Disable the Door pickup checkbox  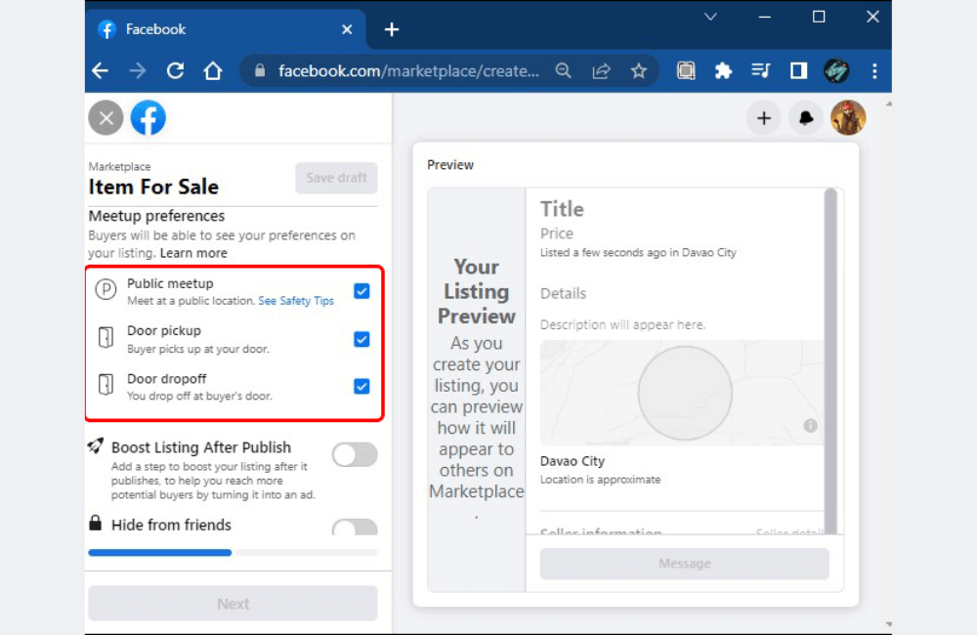(x=361, y=338)
